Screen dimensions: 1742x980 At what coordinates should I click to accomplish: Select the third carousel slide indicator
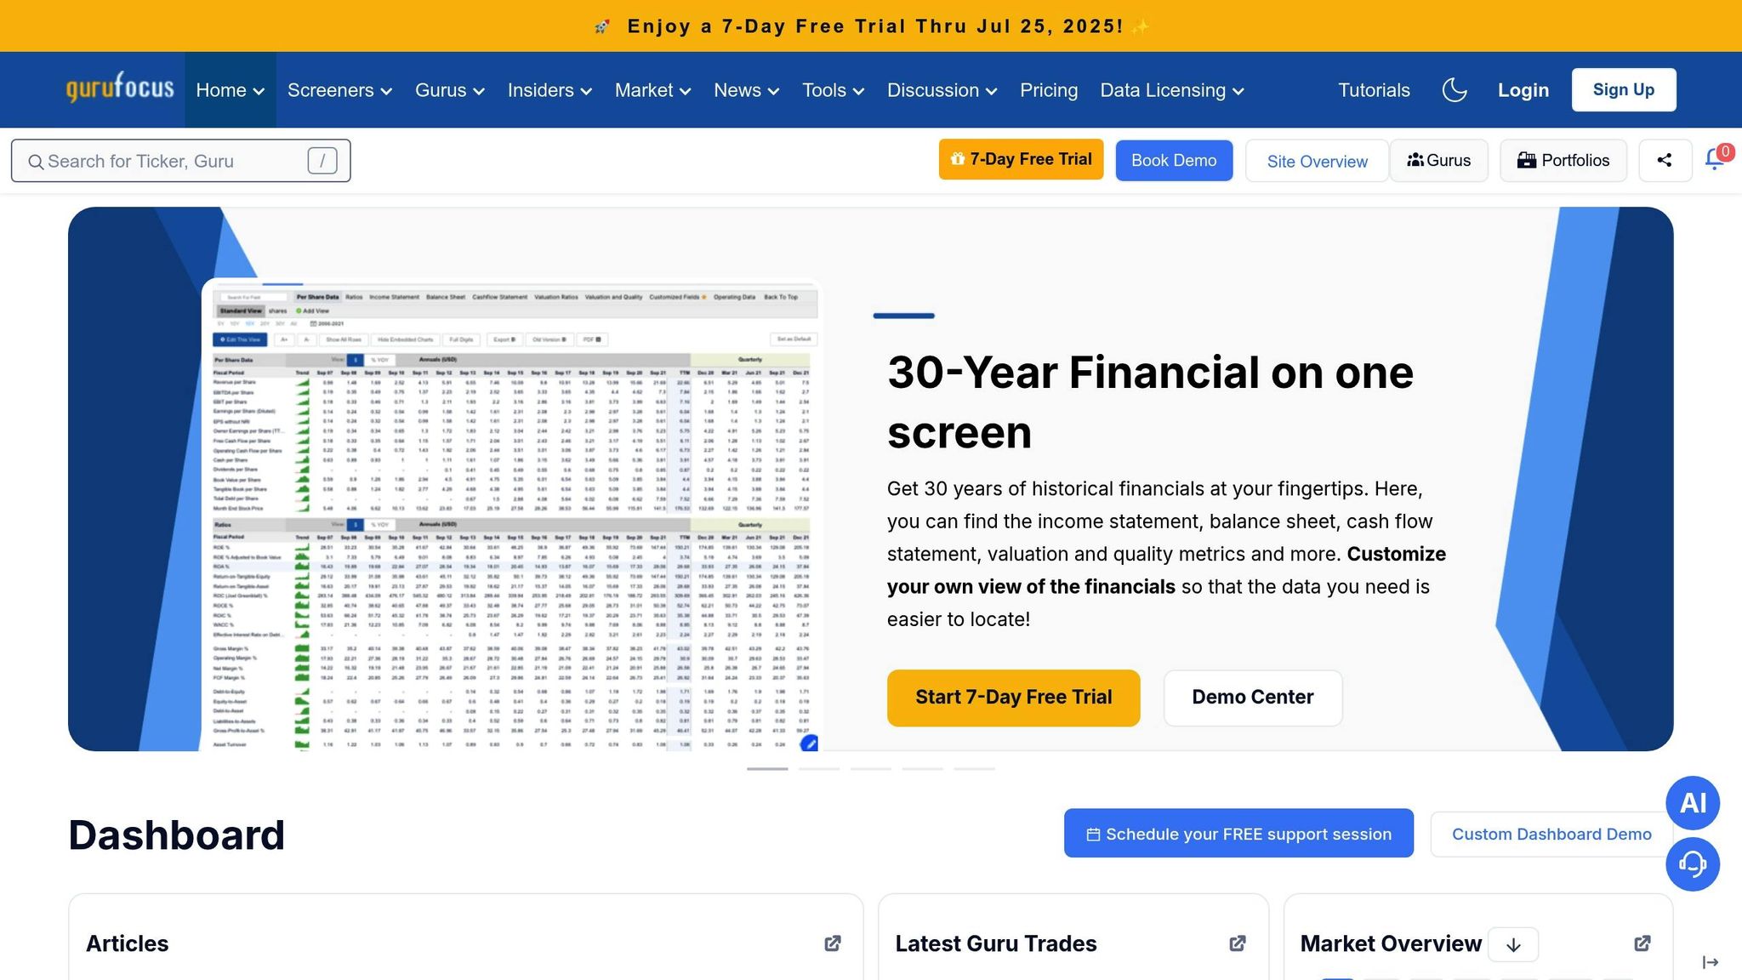871,769
